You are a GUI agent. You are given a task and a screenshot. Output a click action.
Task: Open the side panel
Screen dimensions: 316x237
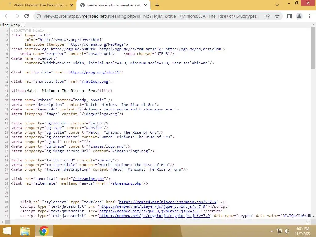coord(289,16)
